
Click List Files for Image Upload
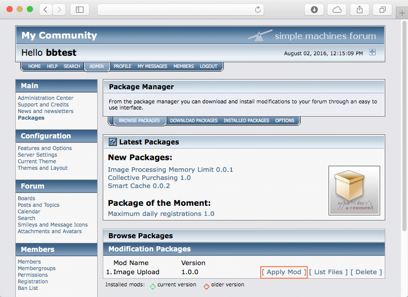coord(329,272)
